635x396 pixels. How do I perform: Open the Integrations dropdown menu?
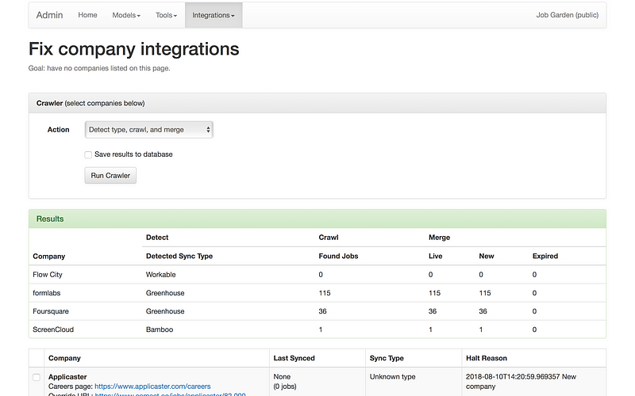click(x=214, y=15)
